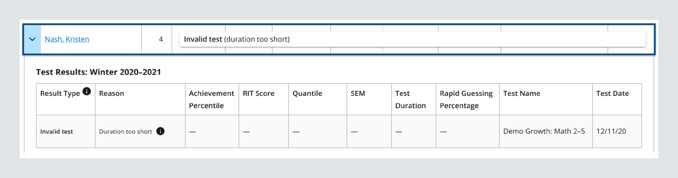
Task: Click the Test Duration column header
Action: [410, 99]
